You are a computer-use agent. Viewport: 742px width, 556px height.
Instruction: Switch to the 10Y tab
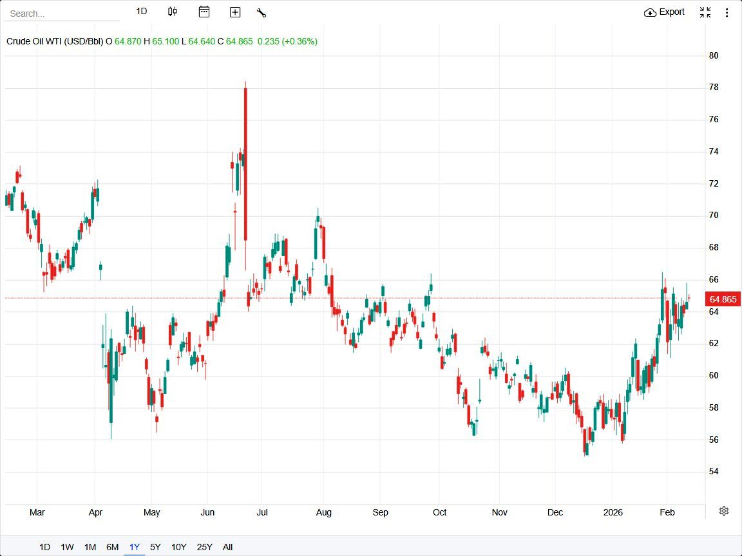pyautogui.click(x=178, y=546)
